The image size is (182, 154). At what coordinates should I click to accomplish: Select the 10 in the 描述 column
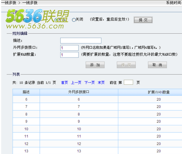[x=26, y=129]
